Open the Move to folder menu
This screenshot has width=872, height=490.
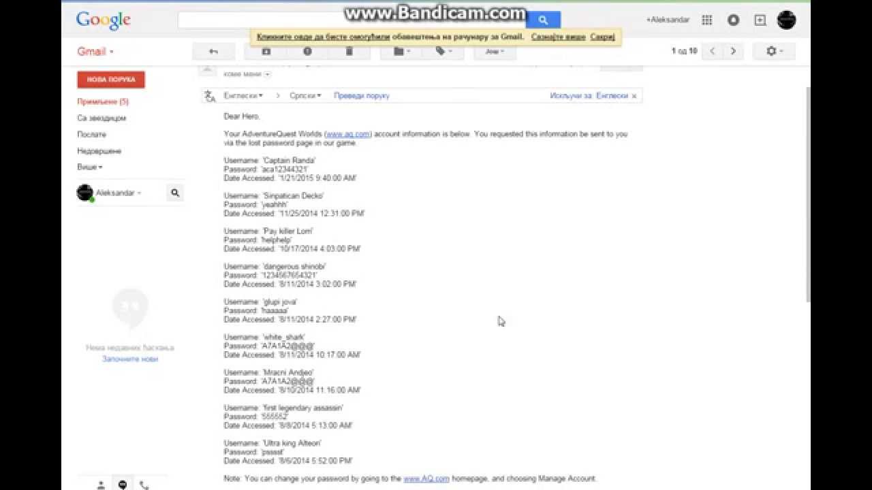pyautogui.click(x=401, y=51)
